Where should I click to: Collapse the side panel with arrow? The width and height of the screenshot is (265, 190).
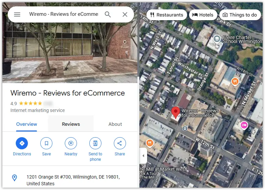click(143, 156)
